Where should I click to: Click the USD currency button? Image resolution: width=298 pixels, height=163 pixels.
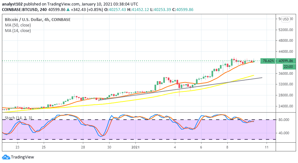tap(285, 19)
